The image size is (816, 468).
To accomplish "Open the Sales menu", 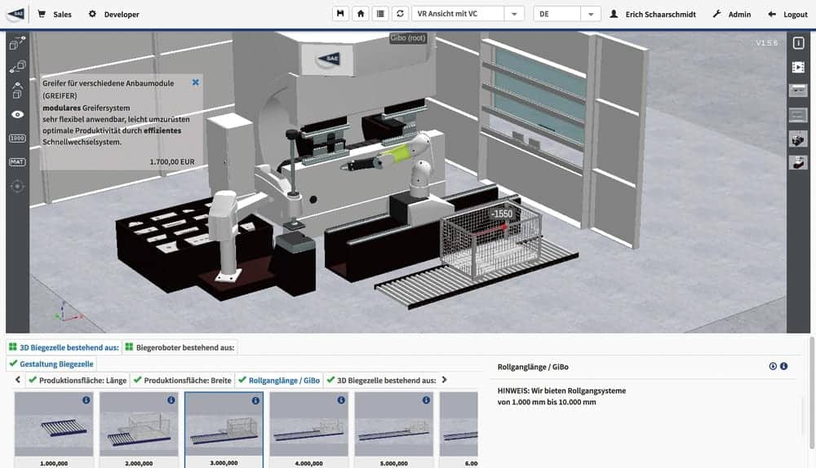I will tap(55, 14).
